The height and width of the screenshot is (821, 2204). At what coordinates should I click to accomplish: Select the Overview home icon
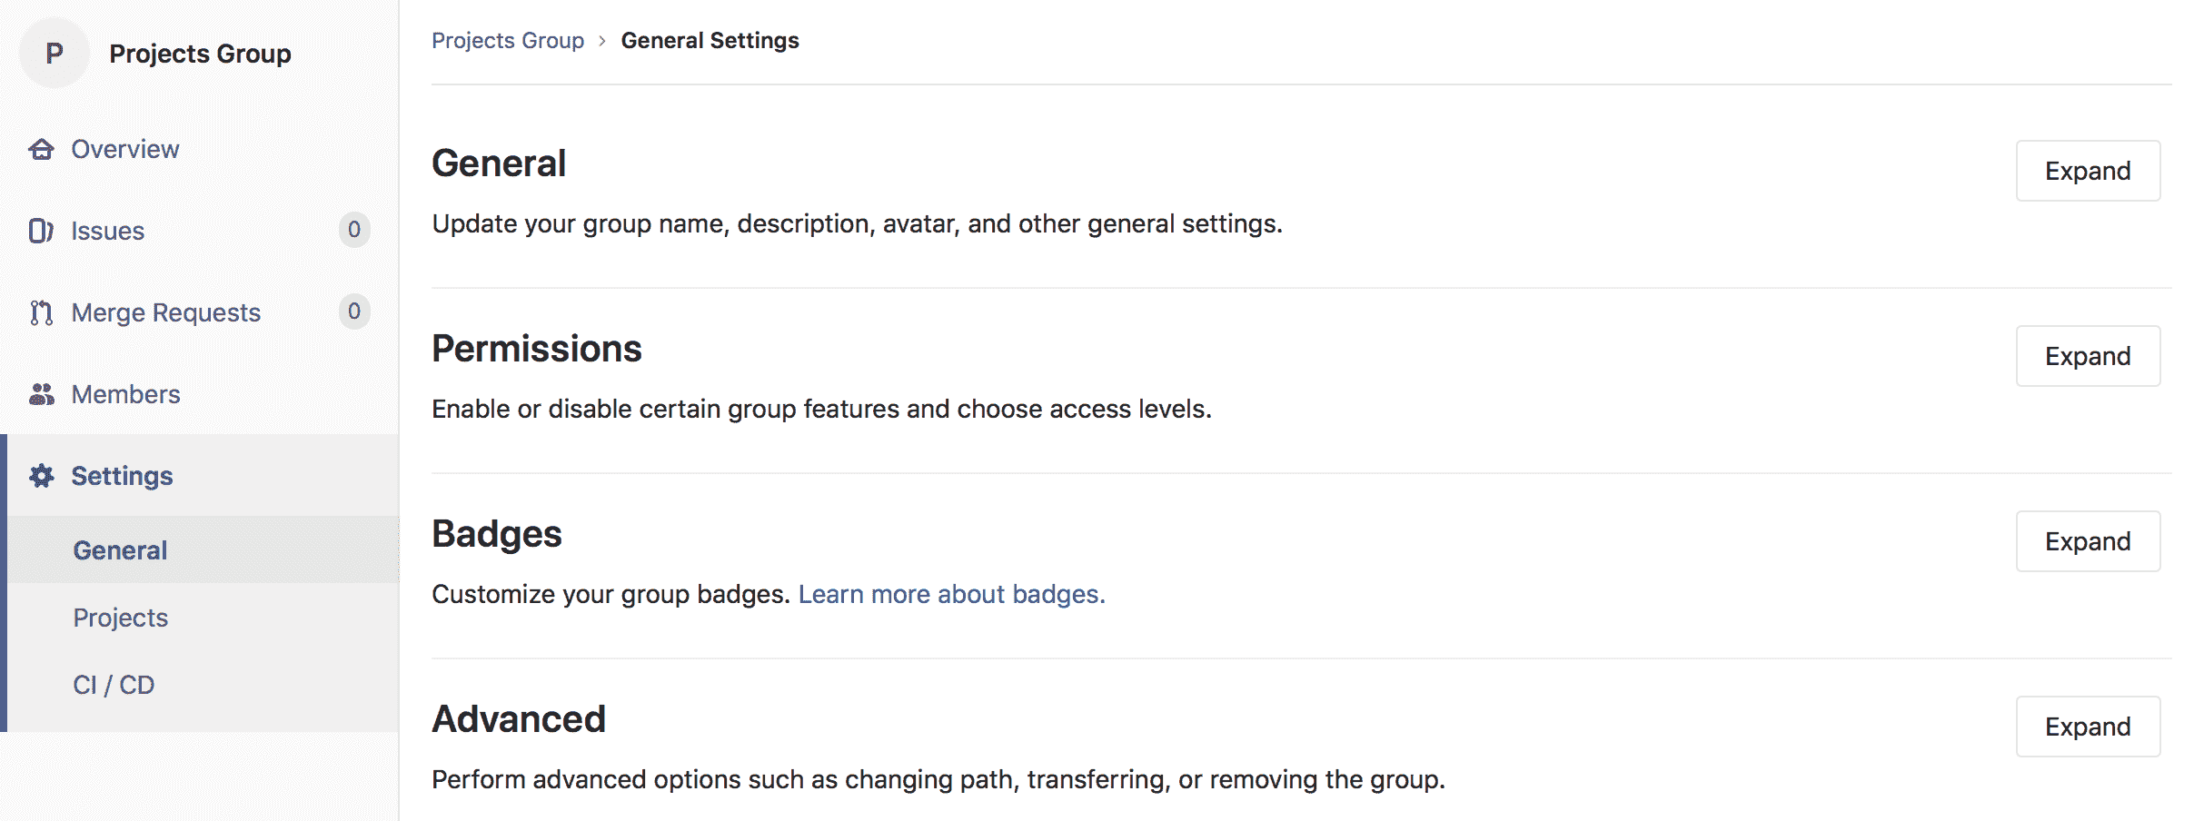pyautogui.click(x=42, y=148)
